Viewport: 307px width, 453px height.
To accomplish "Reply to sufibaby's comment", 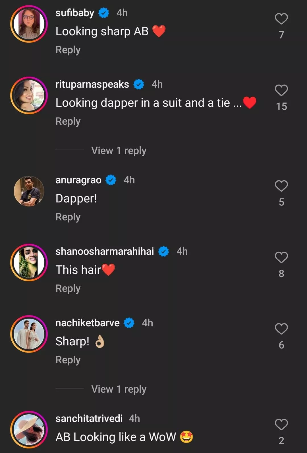I will pyautogui.click(x=68, y=50).
